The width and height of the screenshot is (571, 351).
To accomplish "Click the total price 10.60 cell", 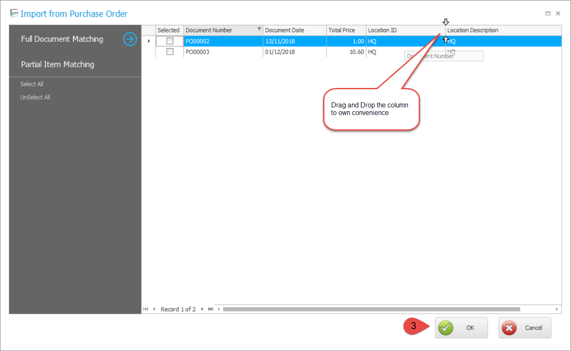I will coord(346,52).
